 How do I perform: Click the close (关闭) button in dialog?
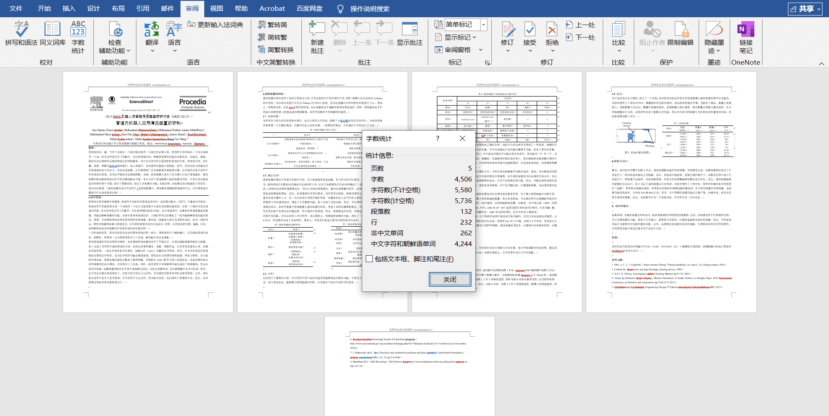[450, 279]
